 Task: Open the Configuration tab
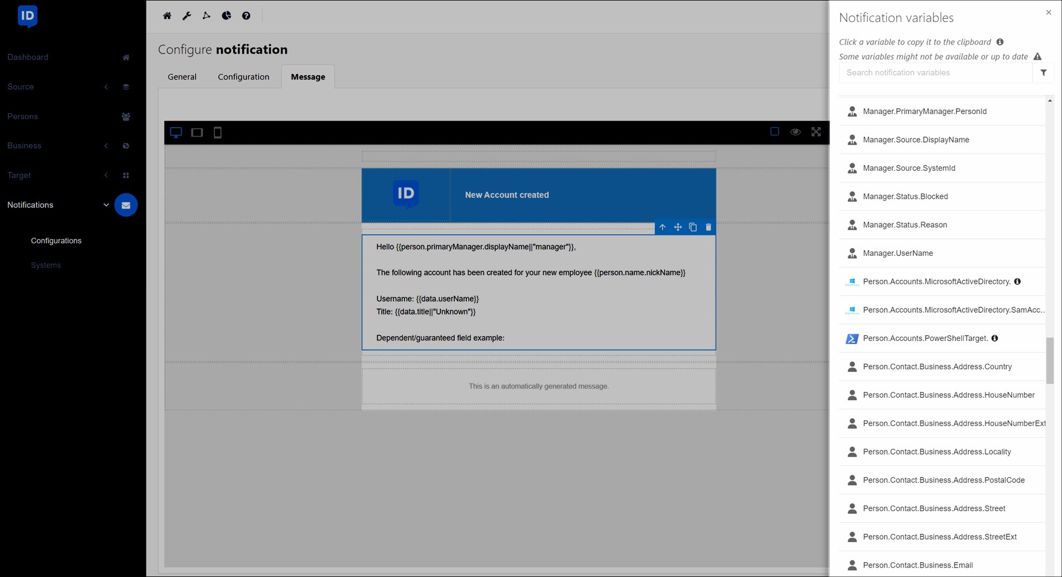[x=244, y=77]
